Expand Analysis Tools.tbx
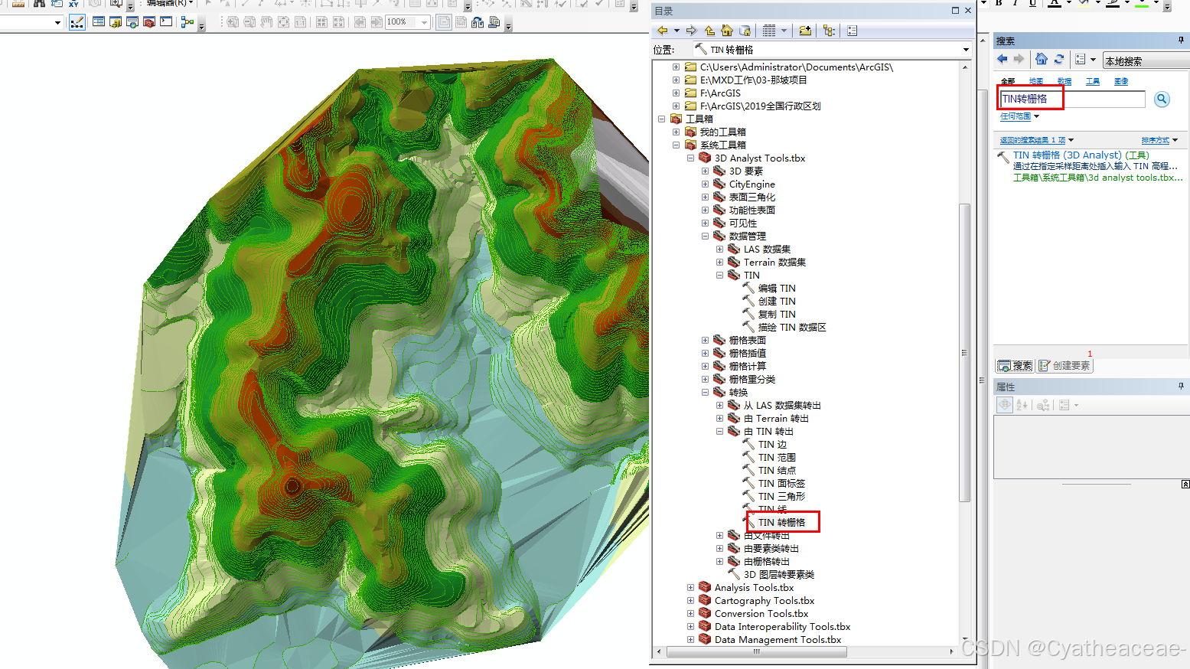Screen dimensions: 1190x669 point(690,587)
